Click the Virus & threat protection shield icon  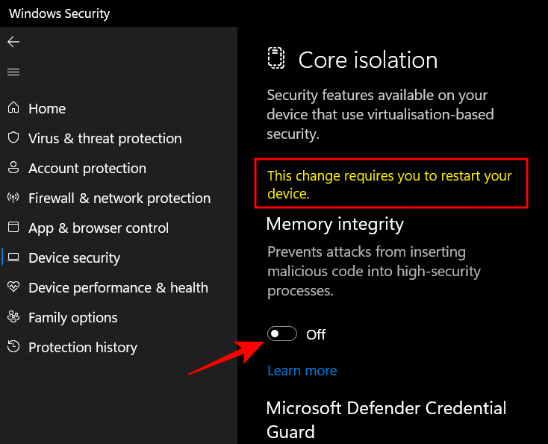tap(13, 138)
